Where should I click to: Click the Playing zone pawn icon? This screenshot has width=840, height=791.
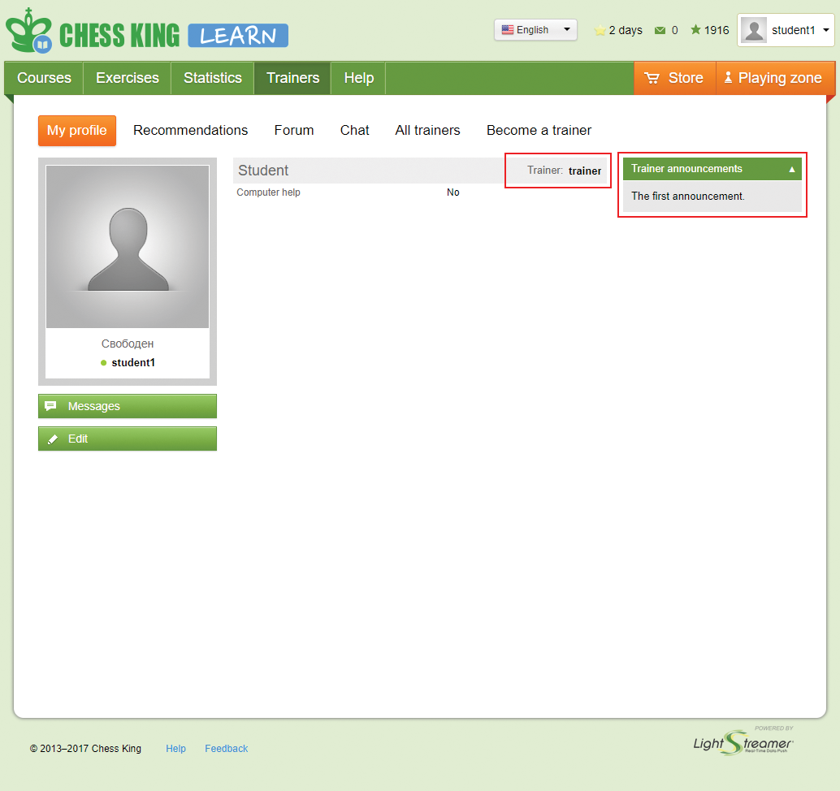point(728,78)
